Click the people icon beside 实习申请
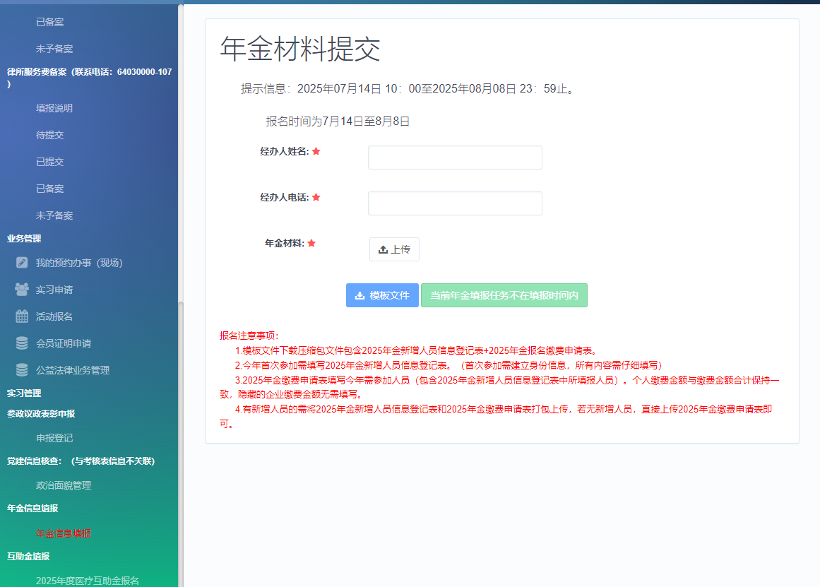 click(x=22, y=290)
